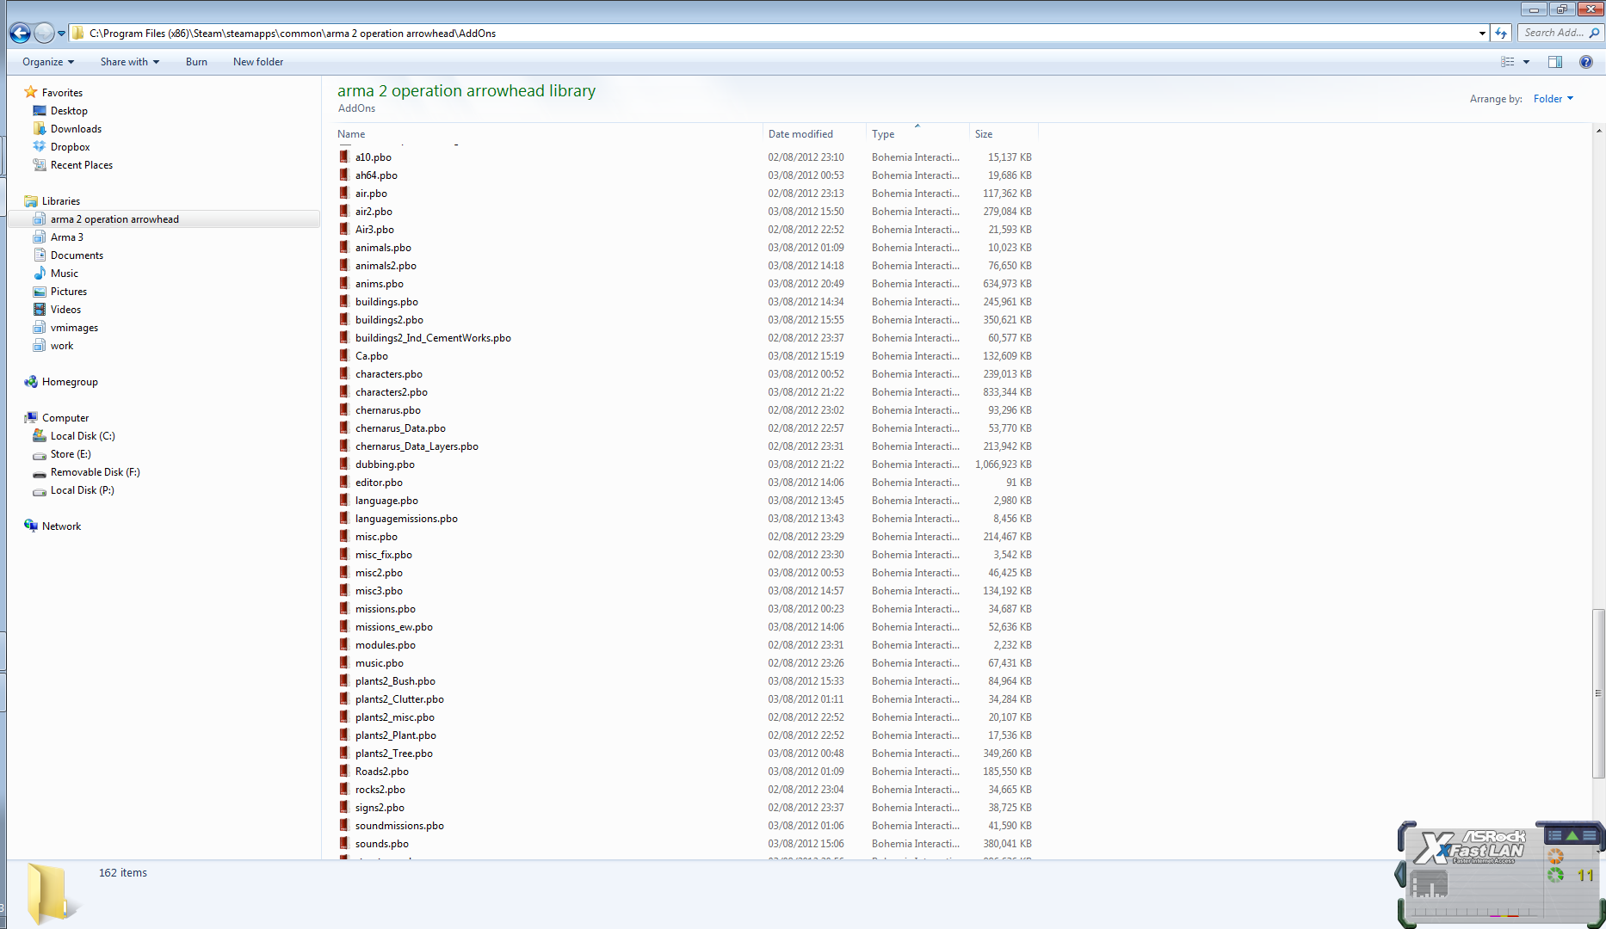Select the sounds.pbo file
The height and width of the screenshot is (929, 1606).
click(382, 844)
